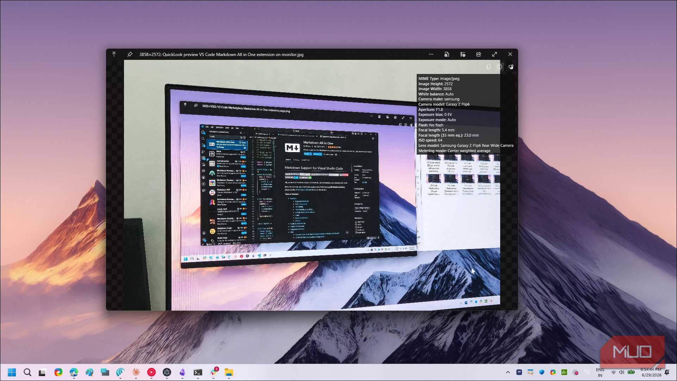677x381 pixels.
Task: Open file with default app icon
Action: (x=447, y=54)
